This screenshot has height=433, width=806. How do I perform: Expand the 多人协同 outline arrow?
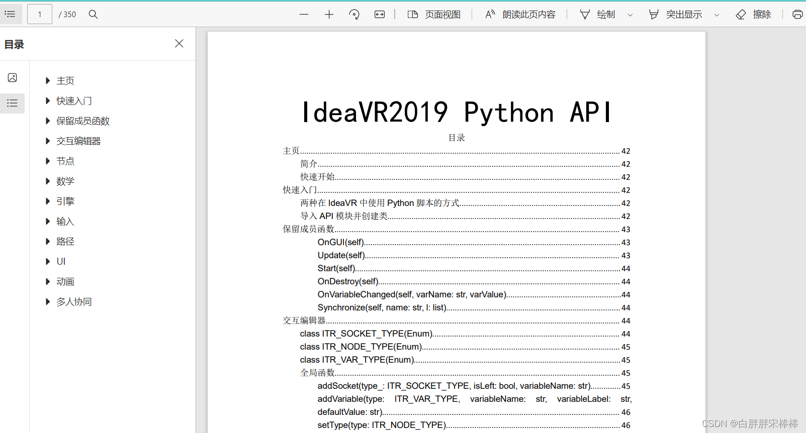point(48,302)
